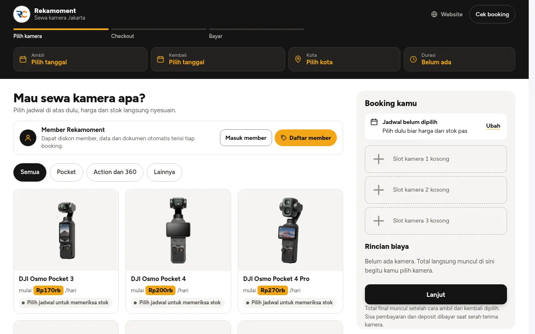Open the DJI Osmo Pocket 4 Pro image
Image resolution: width=535 pixels, height=334 pixels.
(x=290, y=230)
